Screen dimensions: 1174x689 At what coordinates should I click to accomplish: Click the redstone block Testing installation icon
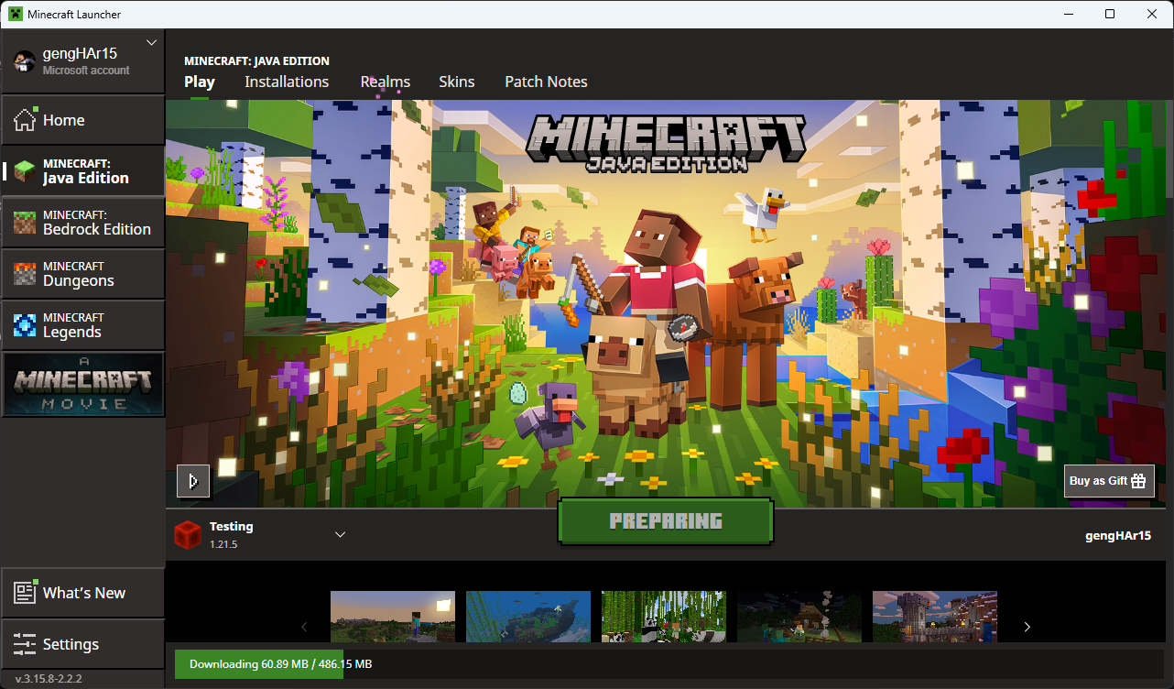[x=187, y=534]
